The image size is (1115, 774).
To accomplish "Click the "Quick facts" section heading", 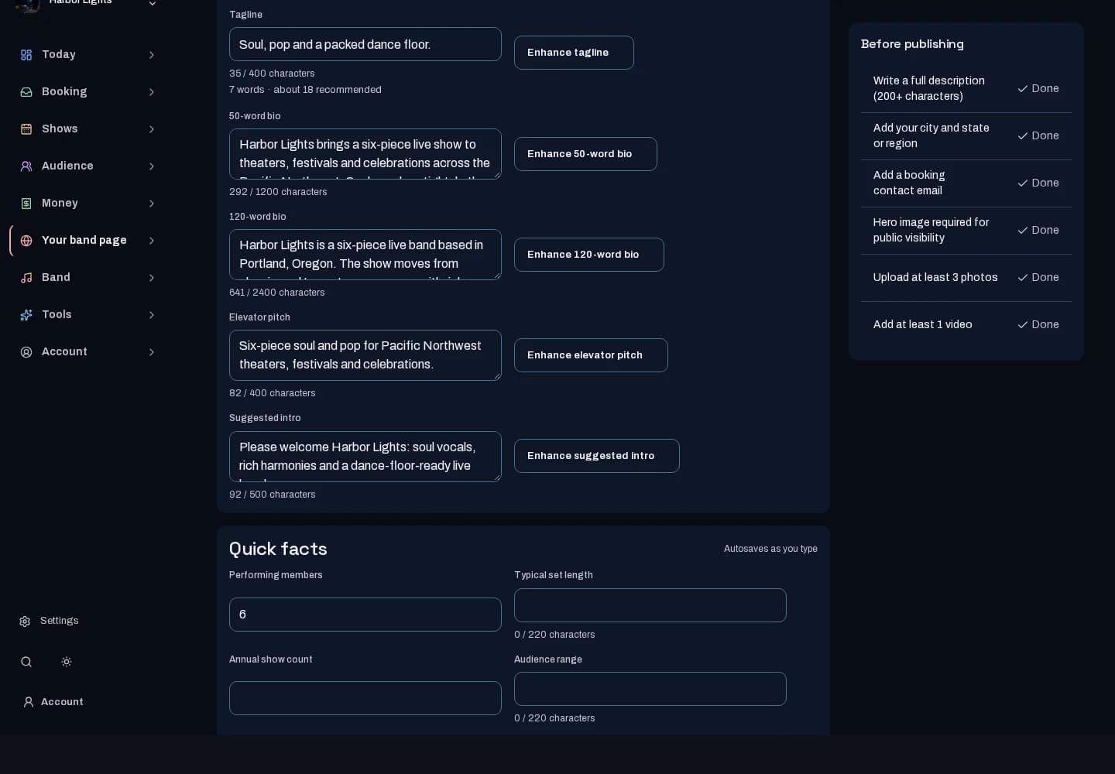I will (278, 549).
